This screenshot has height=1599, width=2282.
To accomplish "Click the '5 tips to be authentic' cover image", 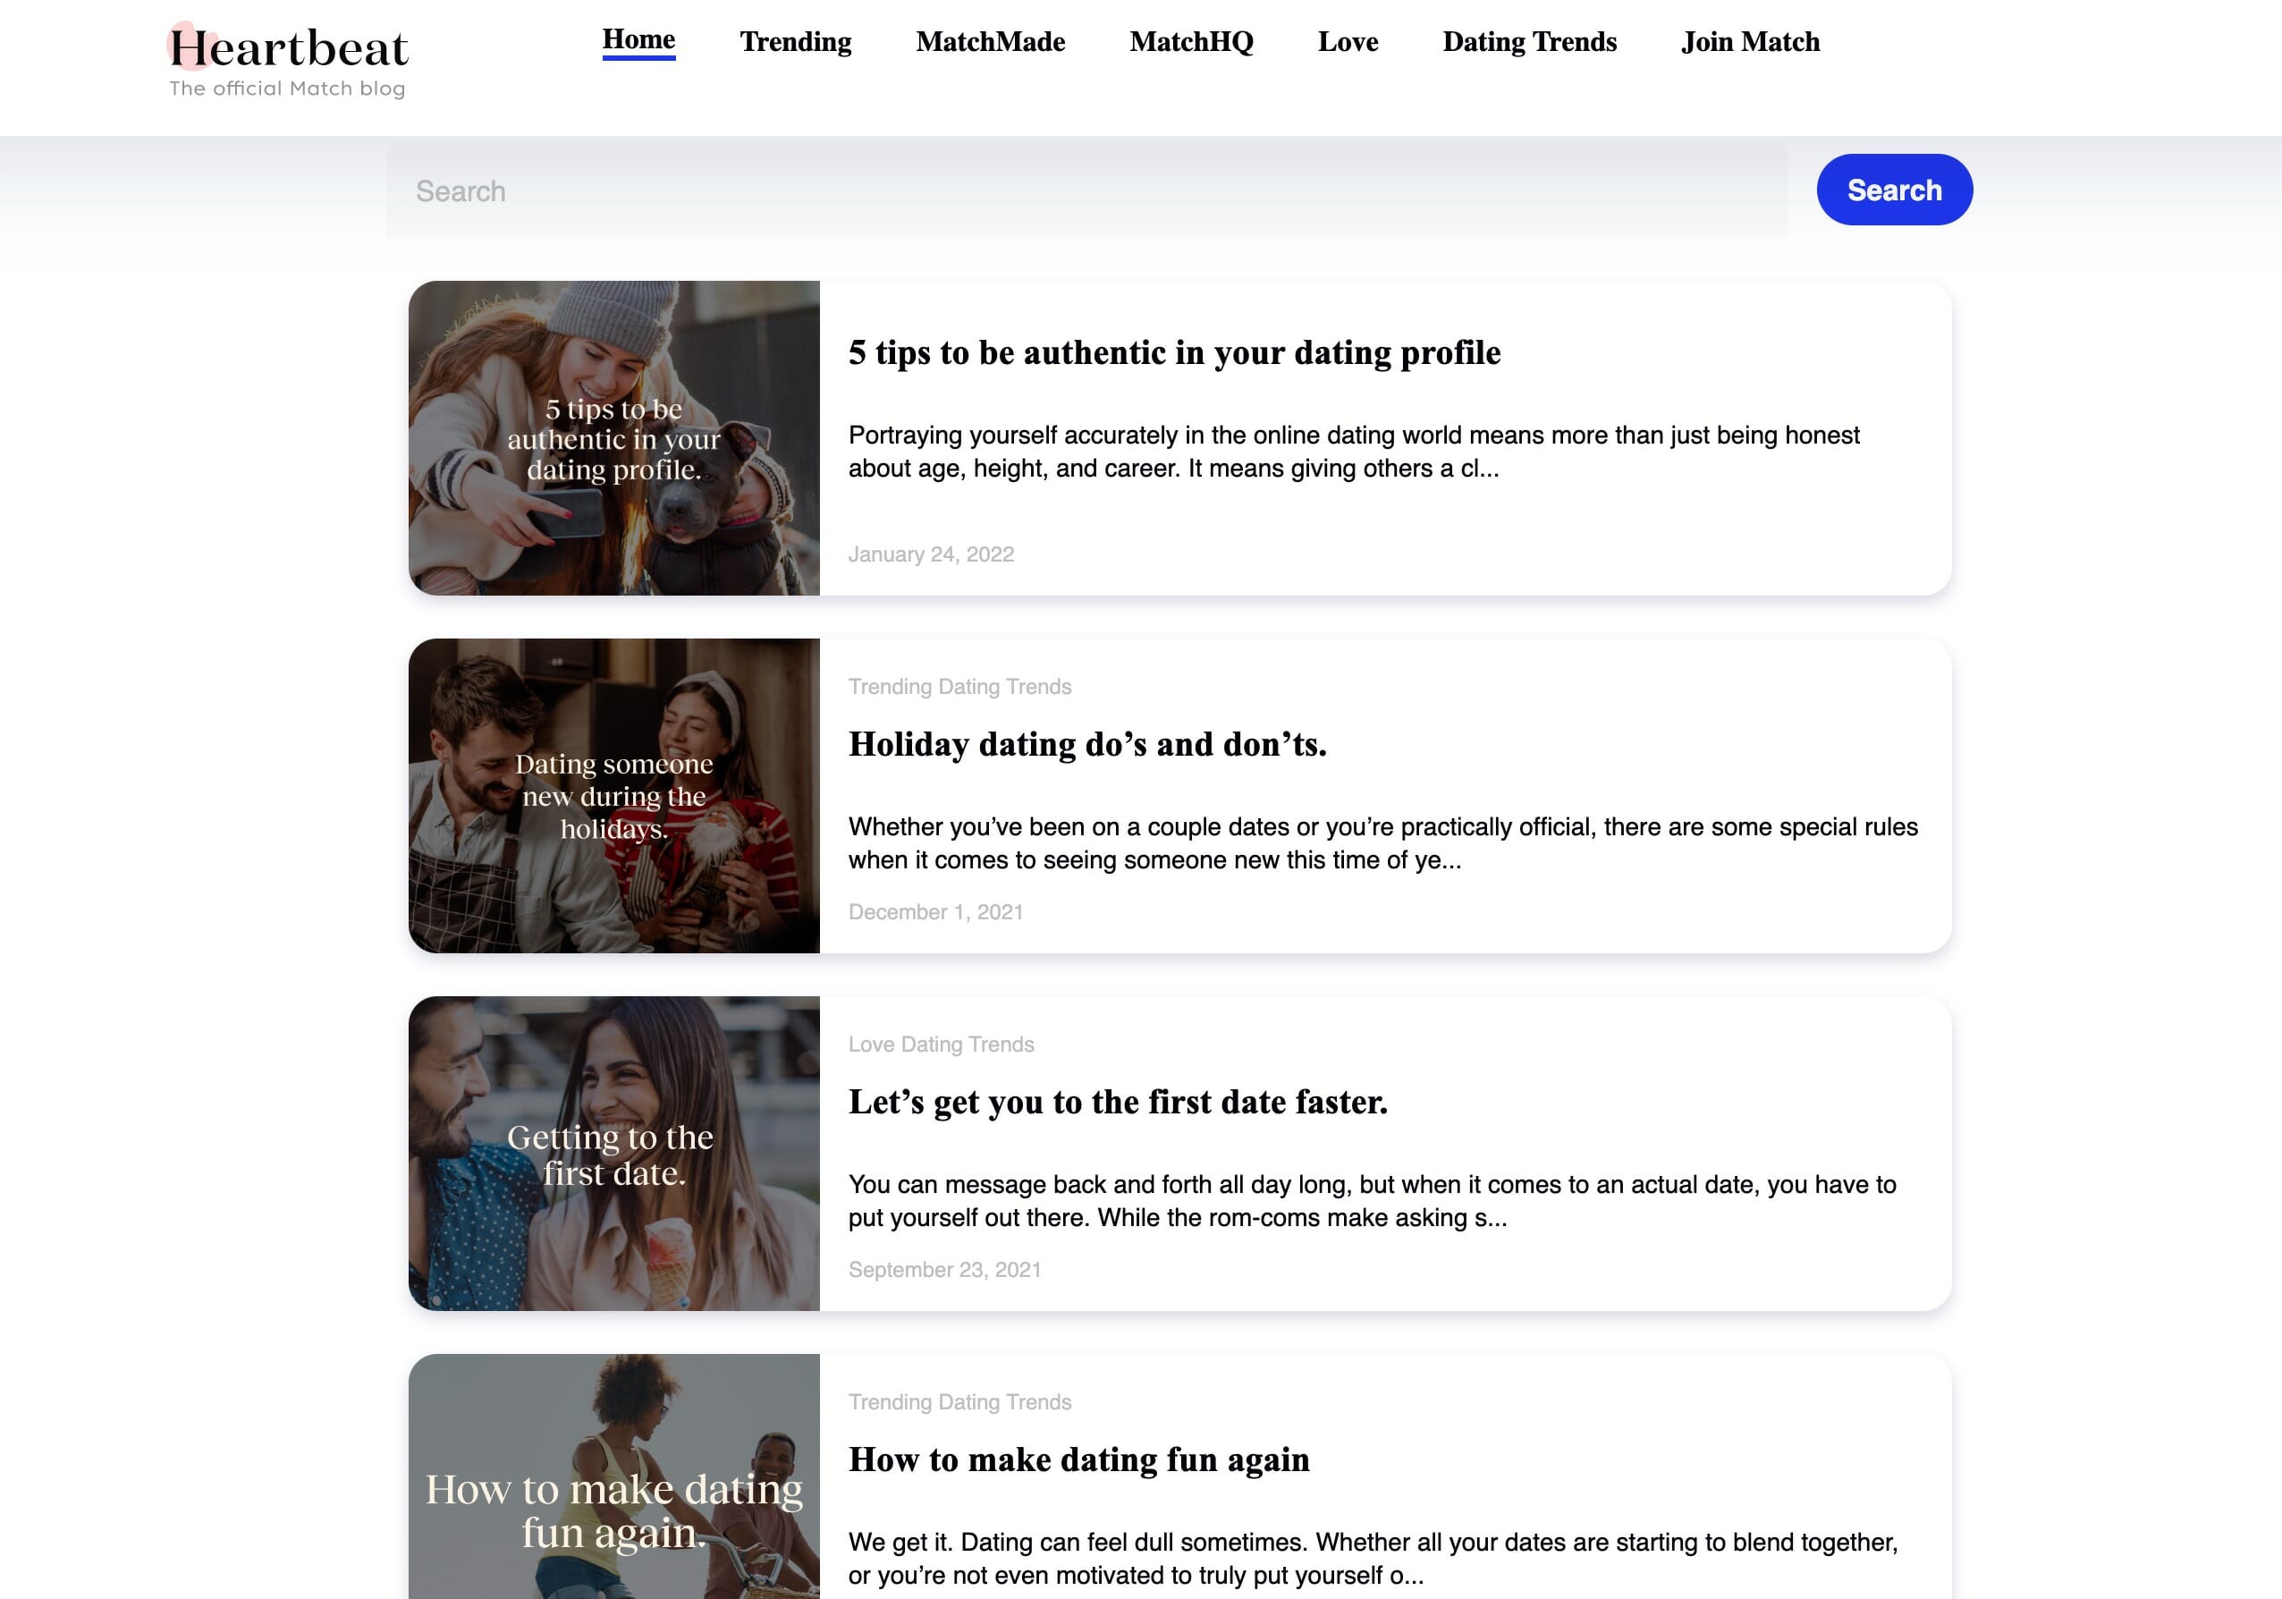I will pos(614,438).
